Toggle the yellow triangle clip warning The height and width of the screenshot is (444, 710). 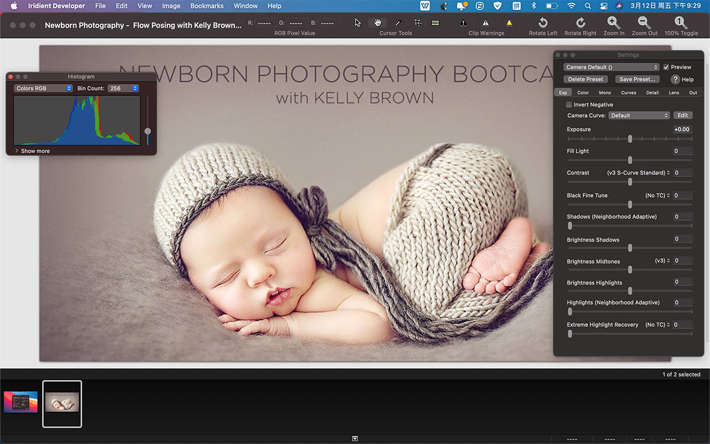[509, 22]
